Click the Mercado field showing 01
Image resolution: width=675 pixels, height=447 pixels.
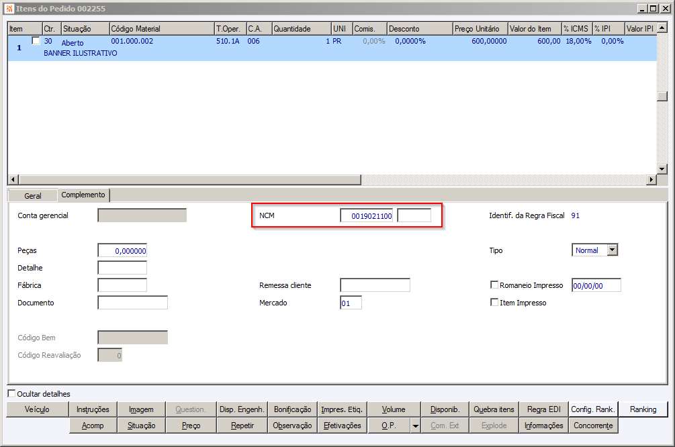click(x=351, y=303)
